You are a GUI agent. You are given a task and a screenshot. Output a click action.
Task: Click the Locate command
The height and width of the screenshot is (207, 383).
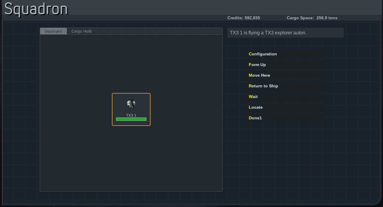tap(286, 107)
